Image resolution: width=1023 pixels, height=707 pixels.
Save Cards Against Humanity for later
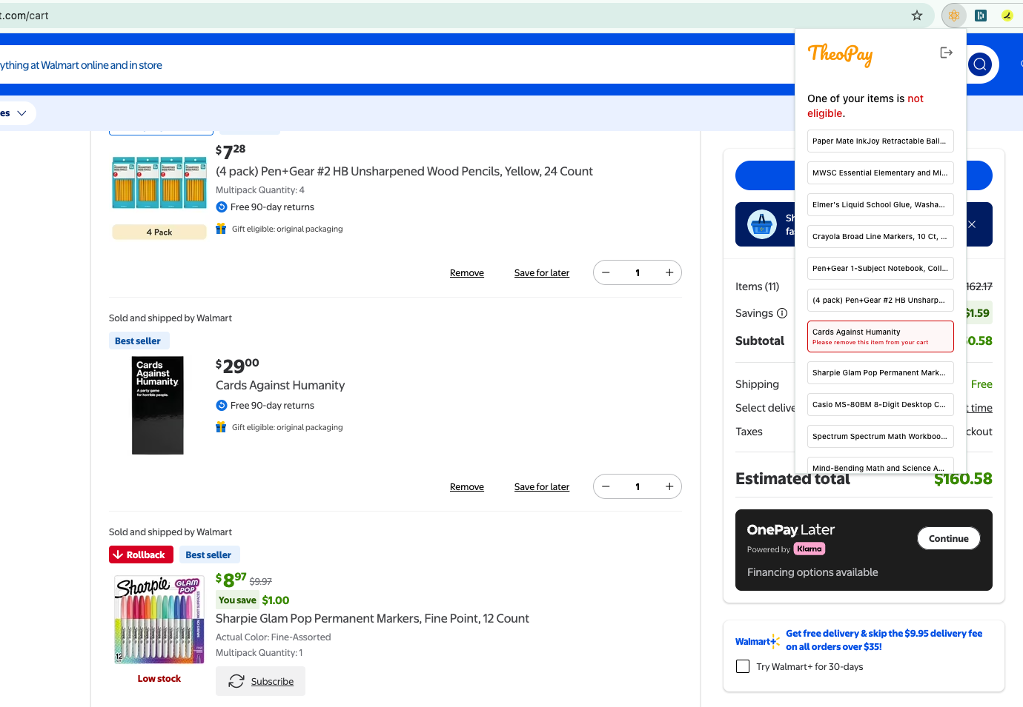542,487
